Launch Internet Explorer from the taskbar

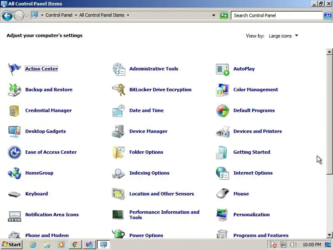(33, 245)
